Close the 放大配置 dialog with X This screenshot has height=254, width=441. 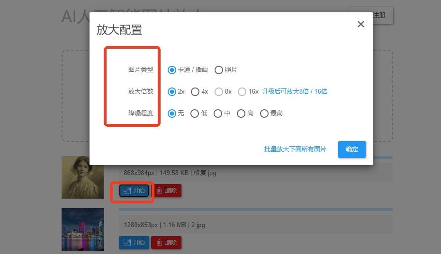coord(360,24)
